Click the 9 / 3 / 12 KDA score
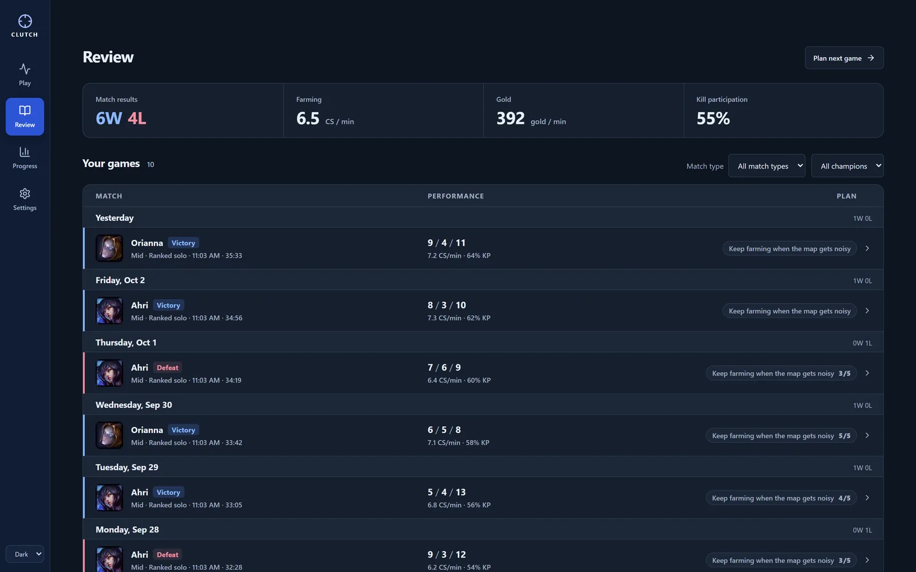The height and width of the screenshot is (572, 916). click(447, 554)
